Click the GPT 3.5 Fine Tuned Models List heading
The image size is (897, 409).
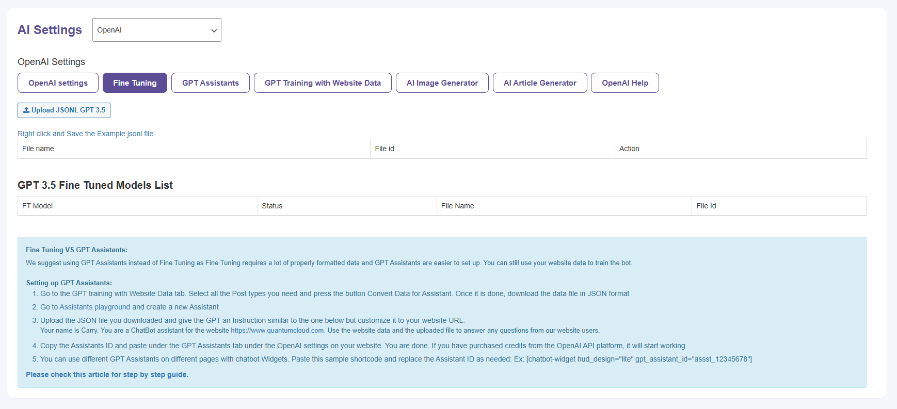95,185
